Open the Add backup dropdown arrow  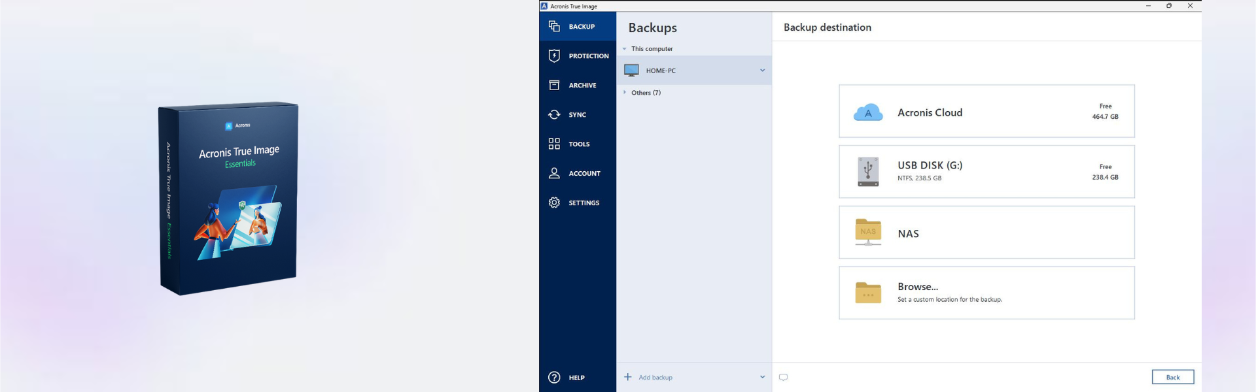coord(762,377)
